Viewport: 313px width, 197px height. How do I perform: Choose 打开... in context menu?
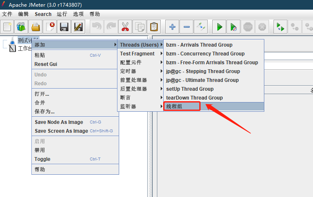click(75, 94)
